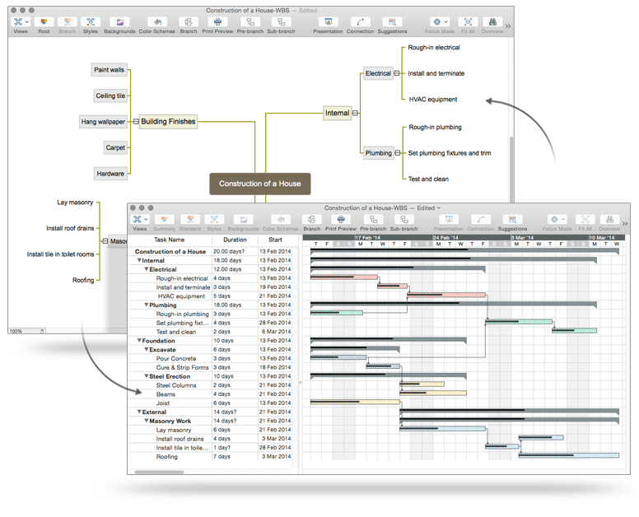Select the Task Name column header
The height and width of the screenshot is (517, 639).
click(170, 240)
